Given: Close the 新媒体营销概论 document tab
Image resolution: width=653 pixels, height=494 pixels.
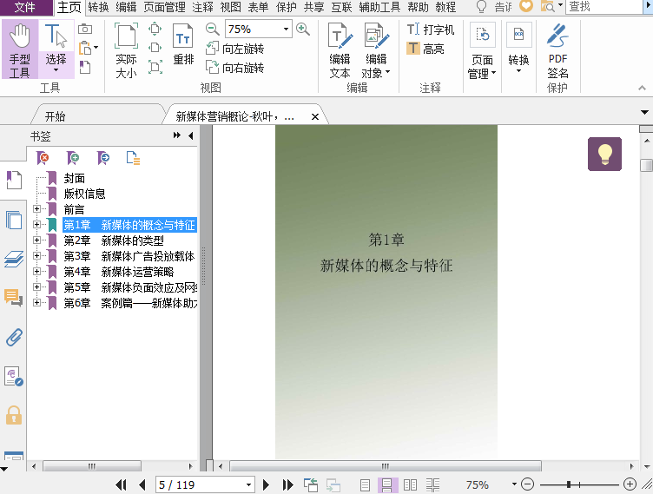Looking at the screenshot, I should (x=315, y=117).
